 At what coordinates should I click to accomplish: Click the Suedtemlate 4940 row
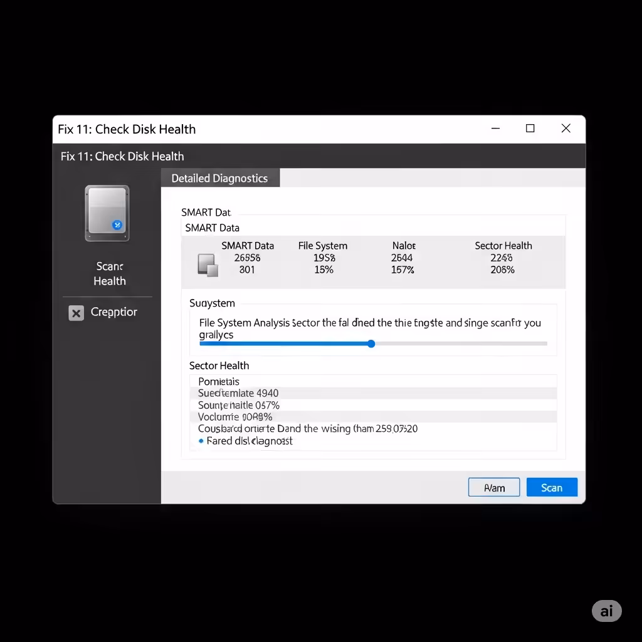(373, 393)
